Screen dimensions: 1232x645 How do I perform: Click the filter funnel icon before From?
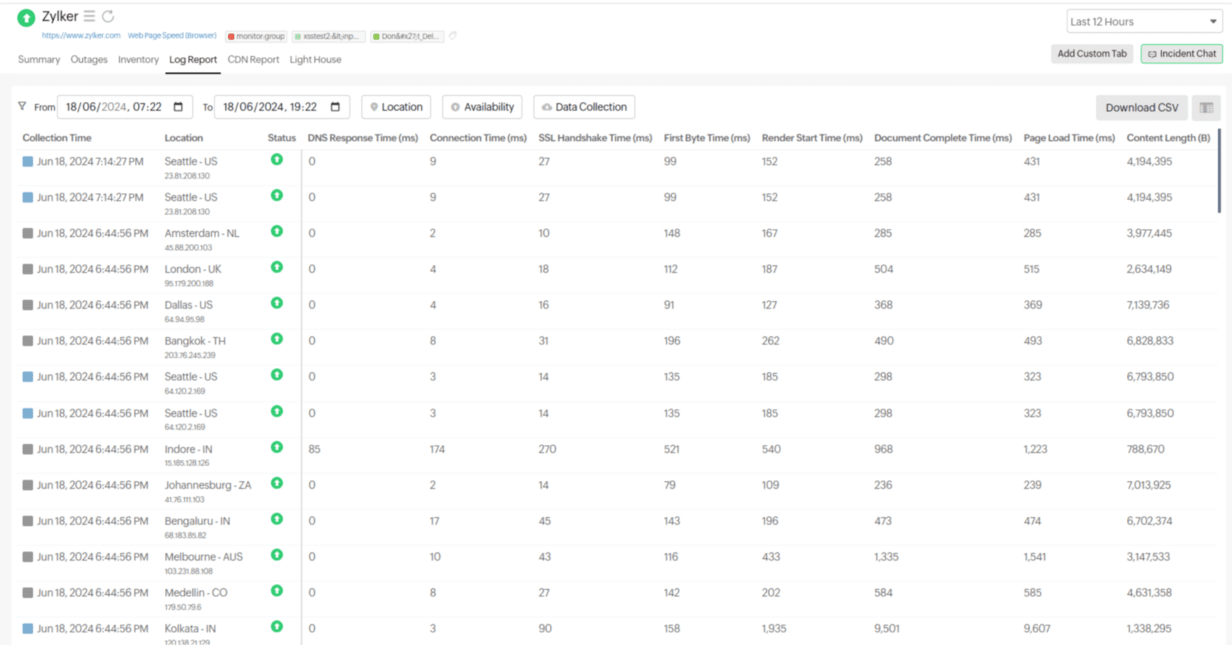[x=22, y=107]
